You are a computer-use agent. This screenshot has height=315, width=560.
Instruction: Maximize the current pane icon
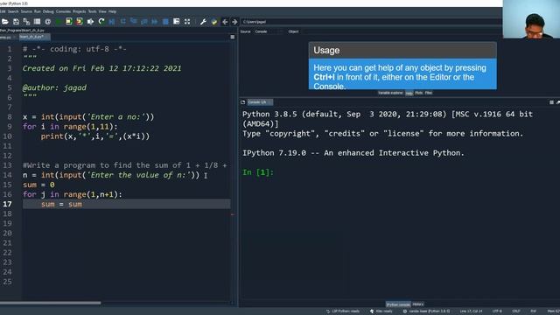(x=177, y=22)
